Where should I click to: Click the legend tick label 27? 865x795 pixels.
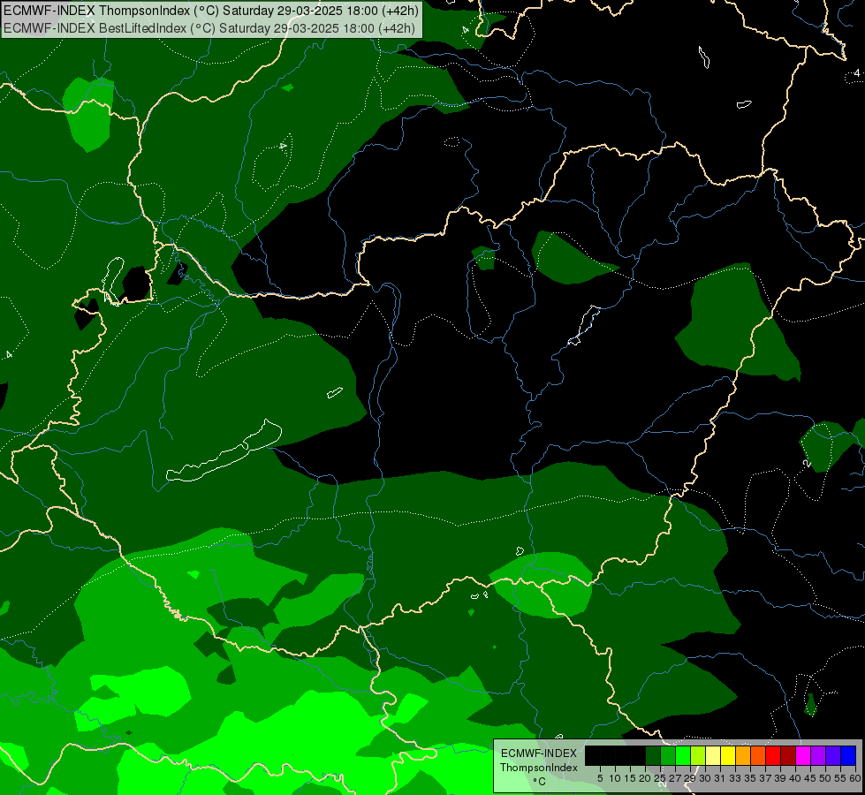675,778
